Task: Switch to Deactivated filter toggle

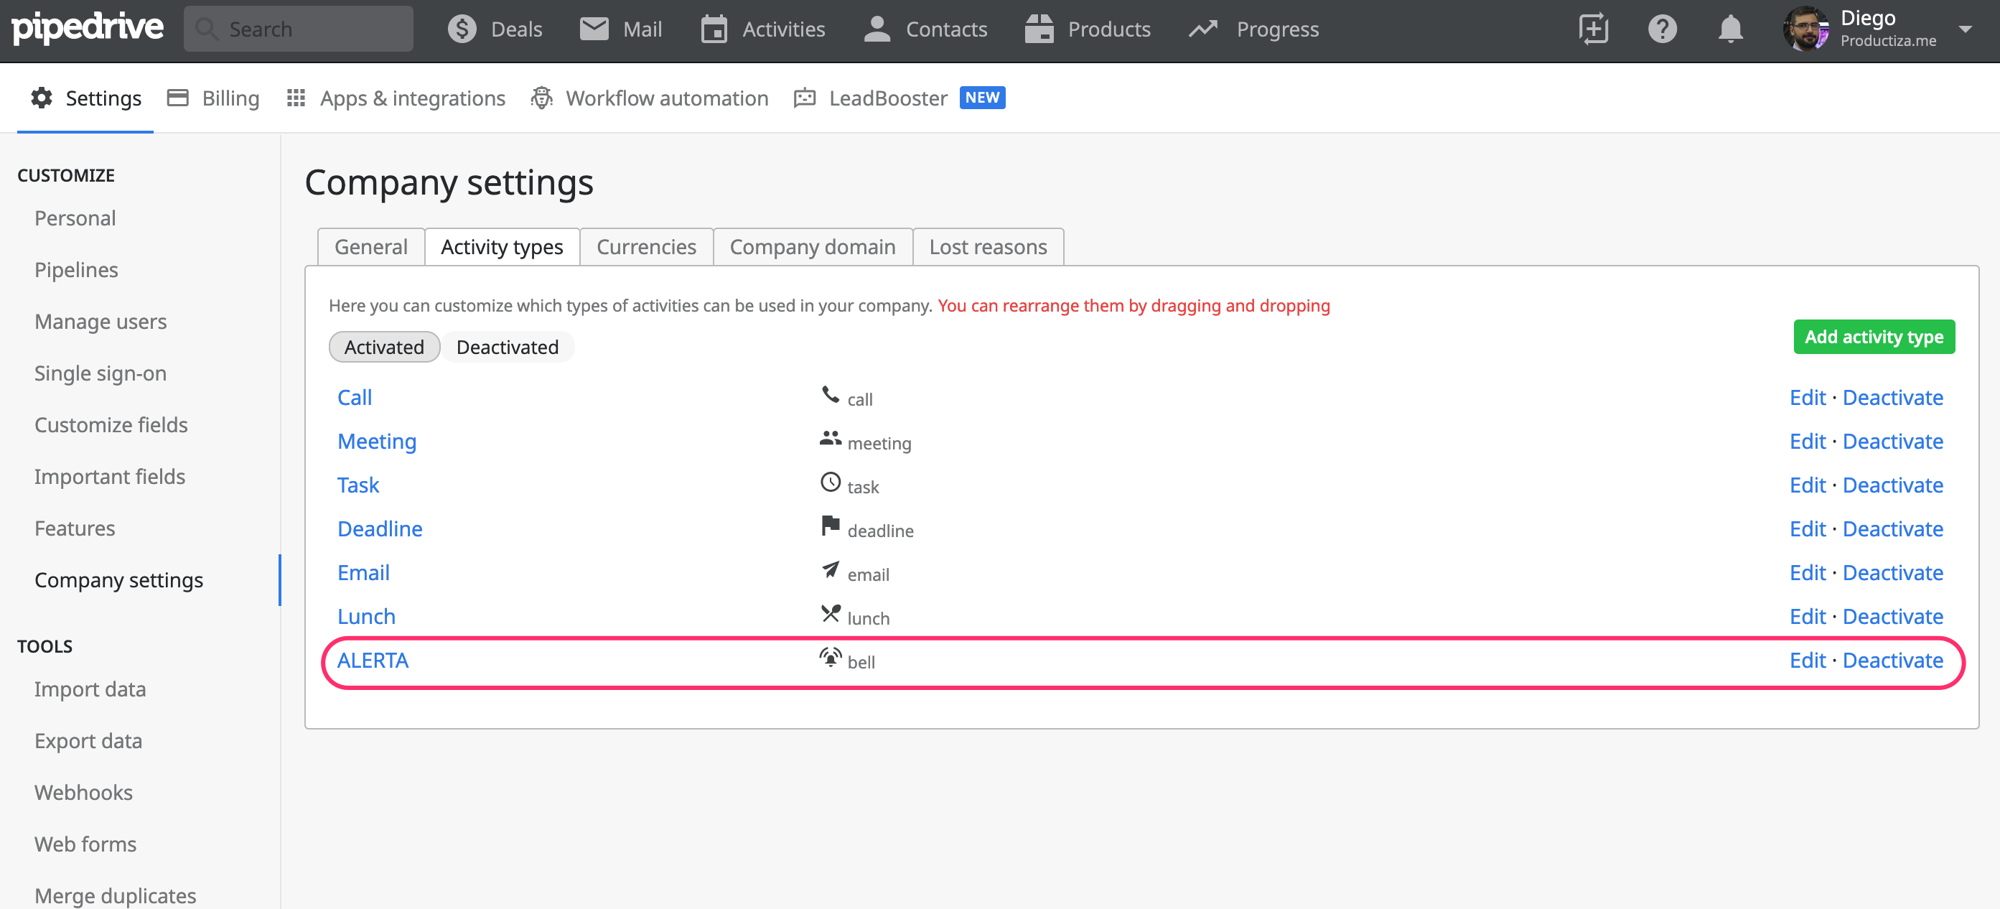Action: (x=507, y=347)
